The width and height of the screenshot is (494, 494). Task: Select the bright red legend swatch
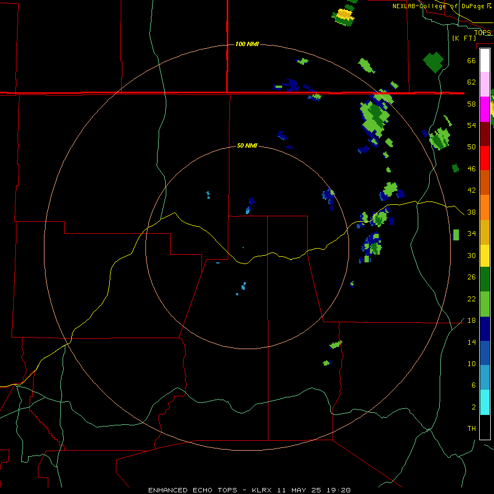pyautogui.click(x=485, y=158)
